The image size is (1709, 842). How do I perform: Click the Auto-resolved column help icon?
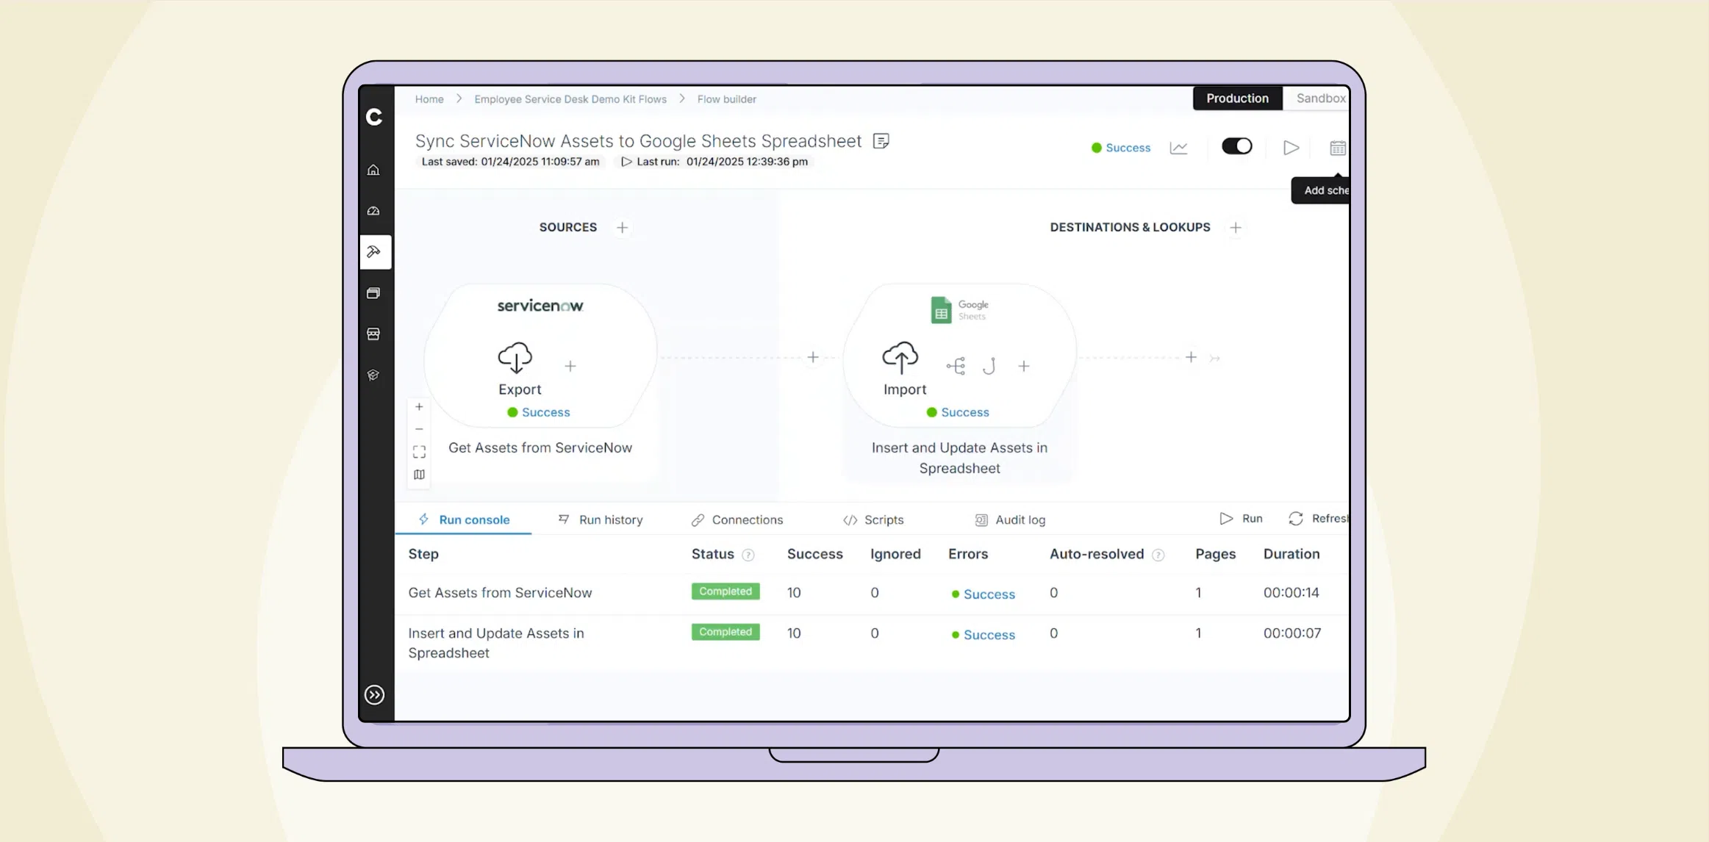[x=1158, y=555]
